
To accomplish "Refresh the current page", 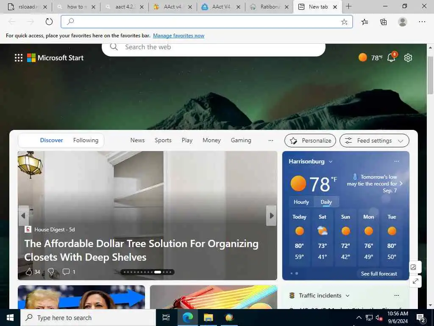I will [x=49, y=22].
